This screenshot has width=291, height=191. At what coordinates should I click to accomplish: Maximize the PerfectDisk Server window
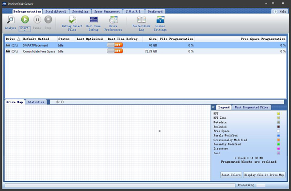pyautogui.click(x=273, y=3)
